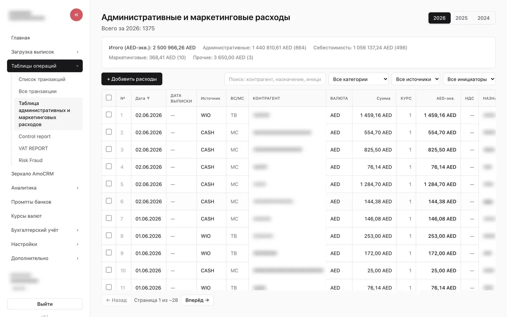This screenshot has height=317, width=507.
Task: Expand Аналитика submenu
Action: (x=45, y=188)
